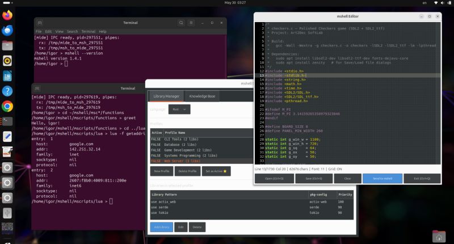Open the system volume indicator in top bar
The width and height of the screenshot is (454, 244).
443,3
